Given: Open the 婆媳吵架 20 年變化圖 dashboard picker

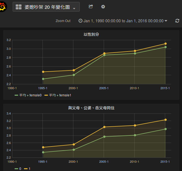Looking at the screenshot, I should coord(46,7).
